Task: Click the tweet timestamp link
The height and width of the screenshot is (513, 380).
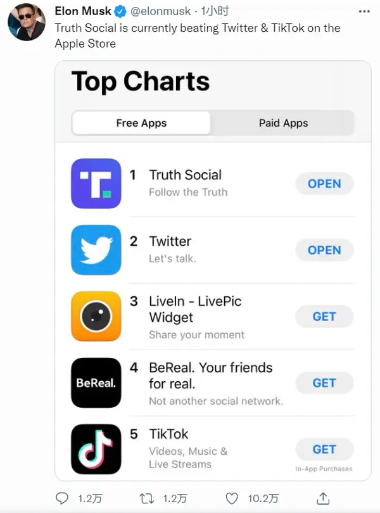Action: (x=215, y=11)
